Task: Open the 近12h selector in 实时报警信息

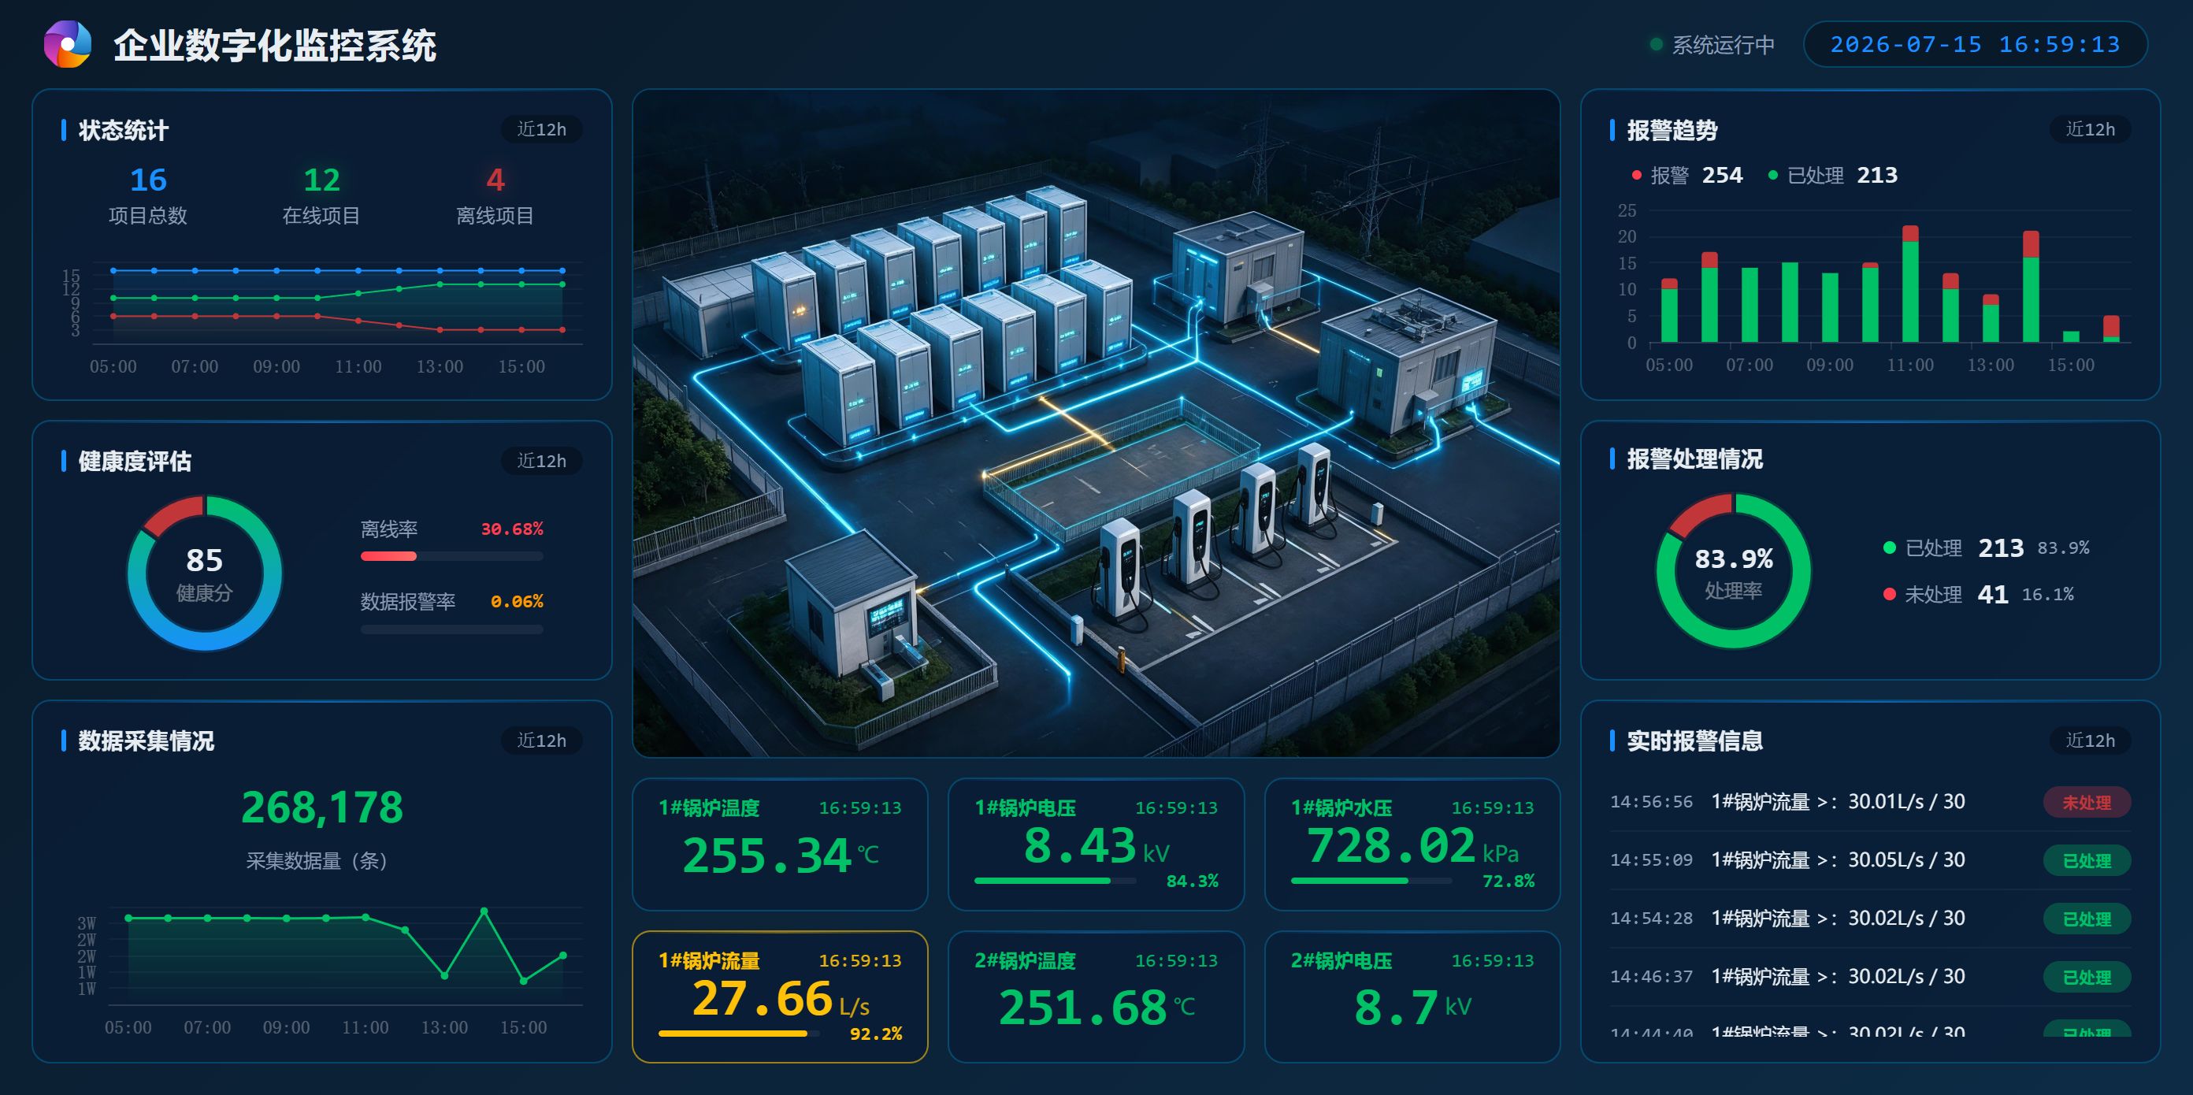Action: coord(2090,741)
